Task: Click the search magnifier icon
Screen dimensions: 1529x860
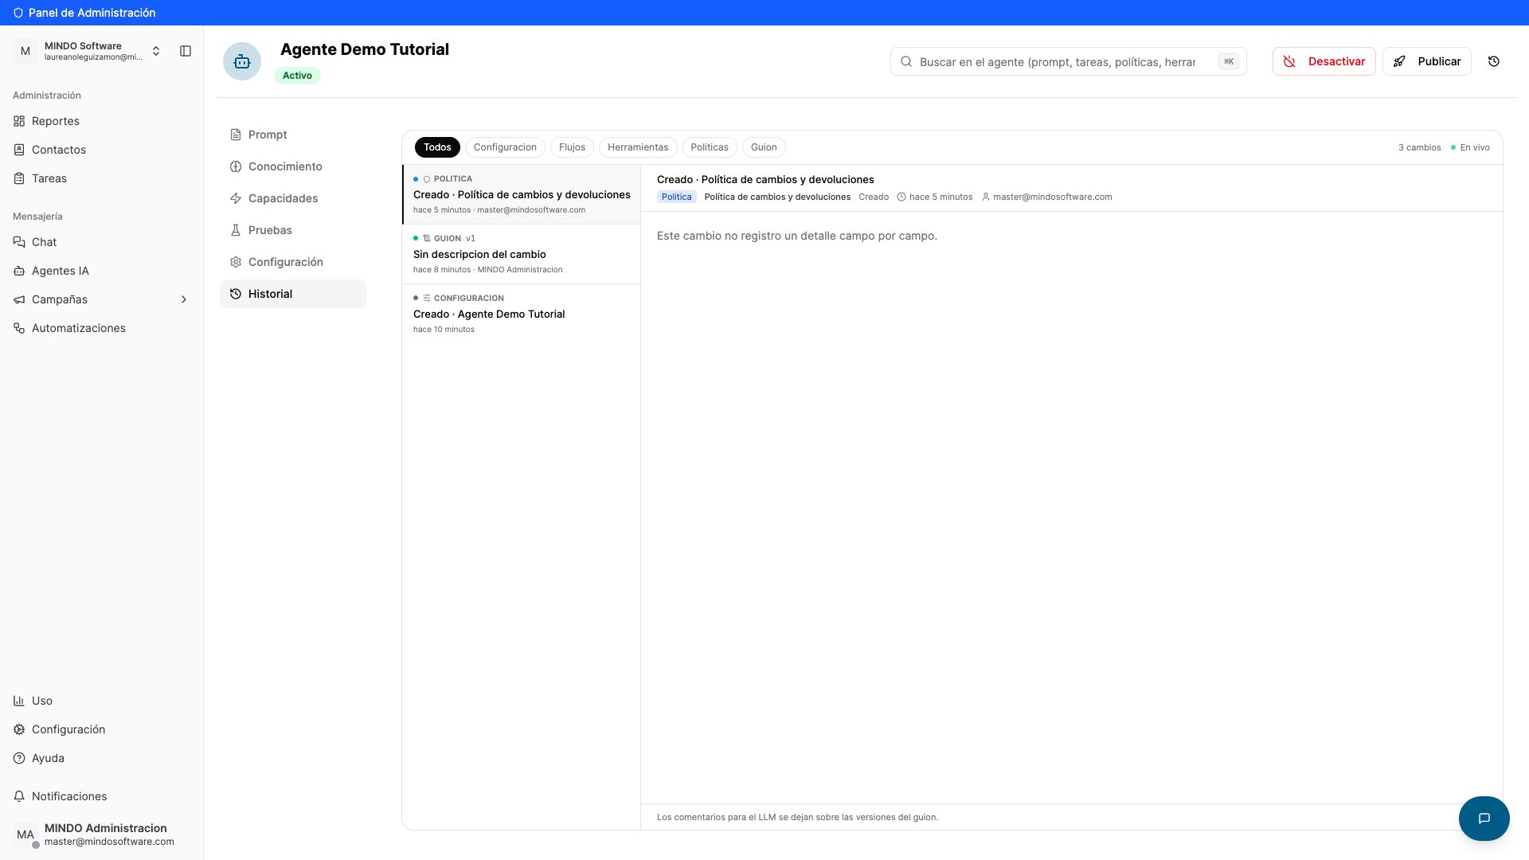Action: [906, 61]
